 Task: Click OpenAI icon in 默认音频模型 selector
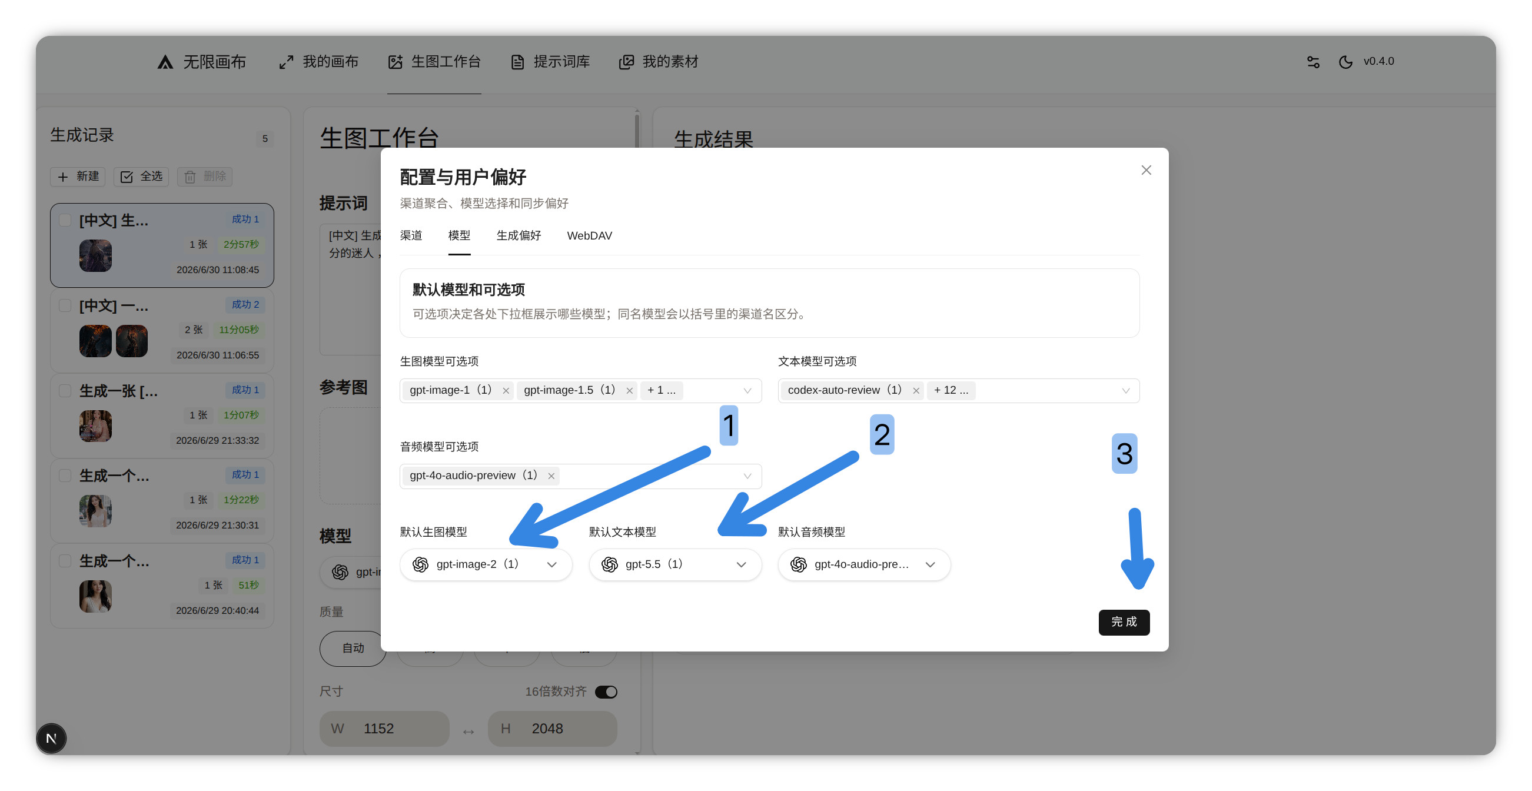pos(799,564)
